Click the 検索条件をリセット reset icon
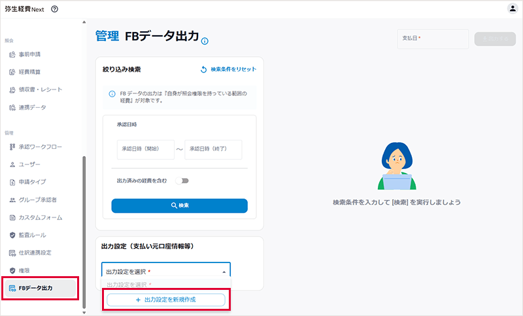 tap(203, 69)
